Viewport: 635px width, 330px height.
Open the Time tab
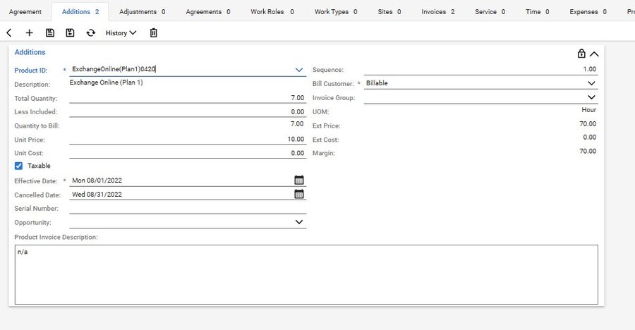pos(538,12)
